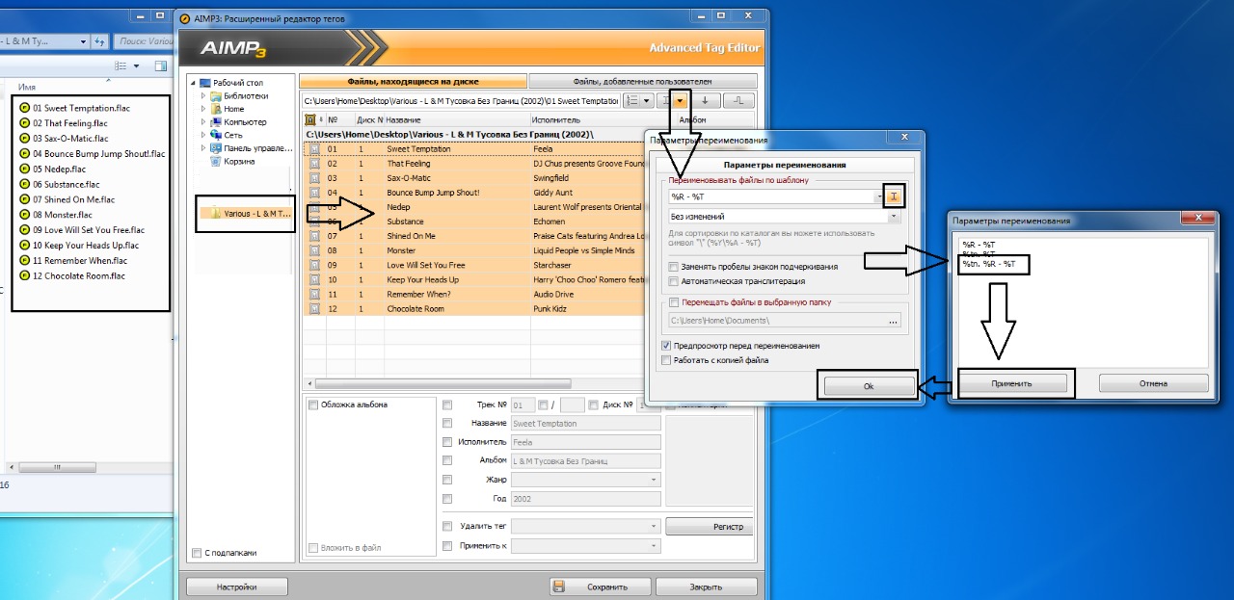
Task: Click the Регистр button
Action: click(x=709, y=527)
